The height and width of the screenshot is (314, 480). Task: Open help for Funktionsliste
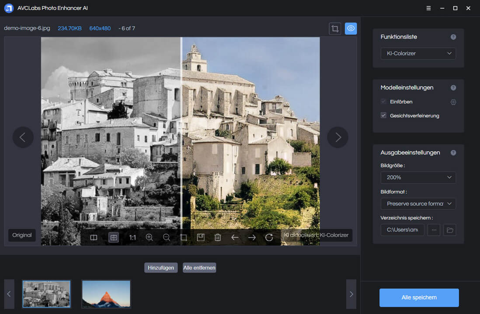(x=453, y=37)
